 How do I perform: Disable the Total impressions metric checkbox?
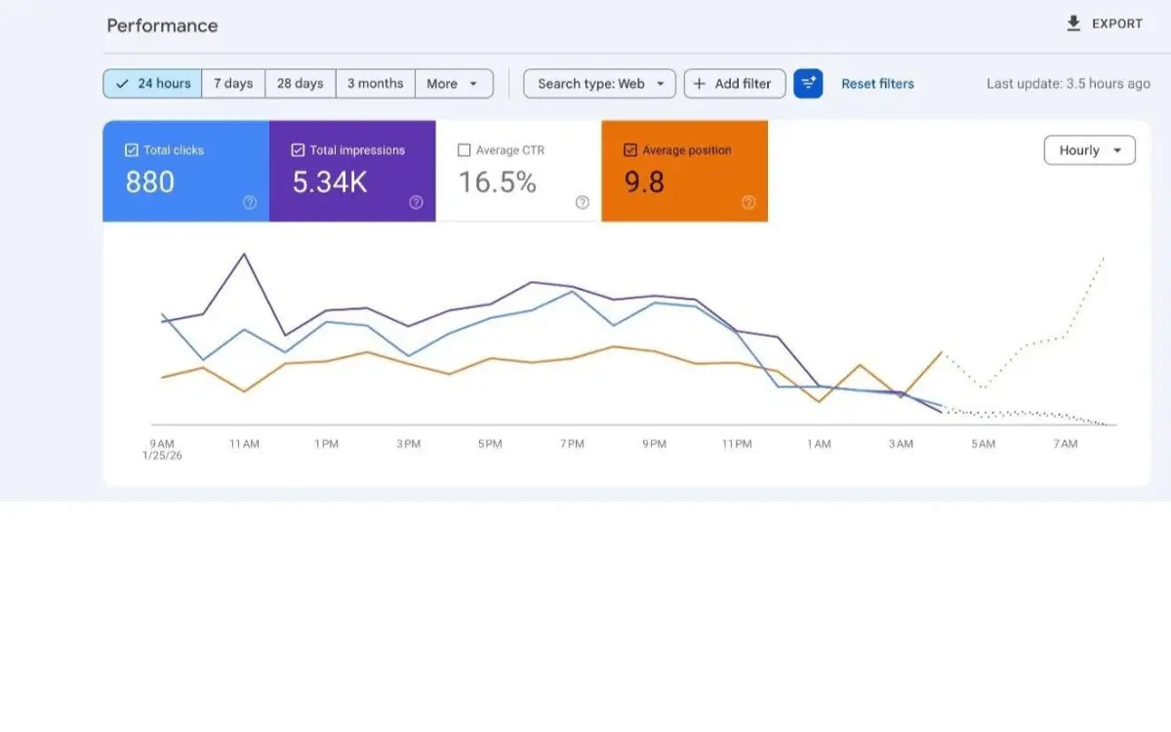click(298, 149)
